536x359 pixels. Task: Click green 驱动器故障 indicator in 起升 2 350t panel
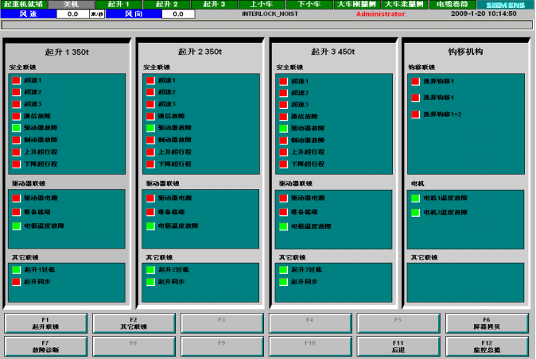pyautogui.click(x=150, y=128)
